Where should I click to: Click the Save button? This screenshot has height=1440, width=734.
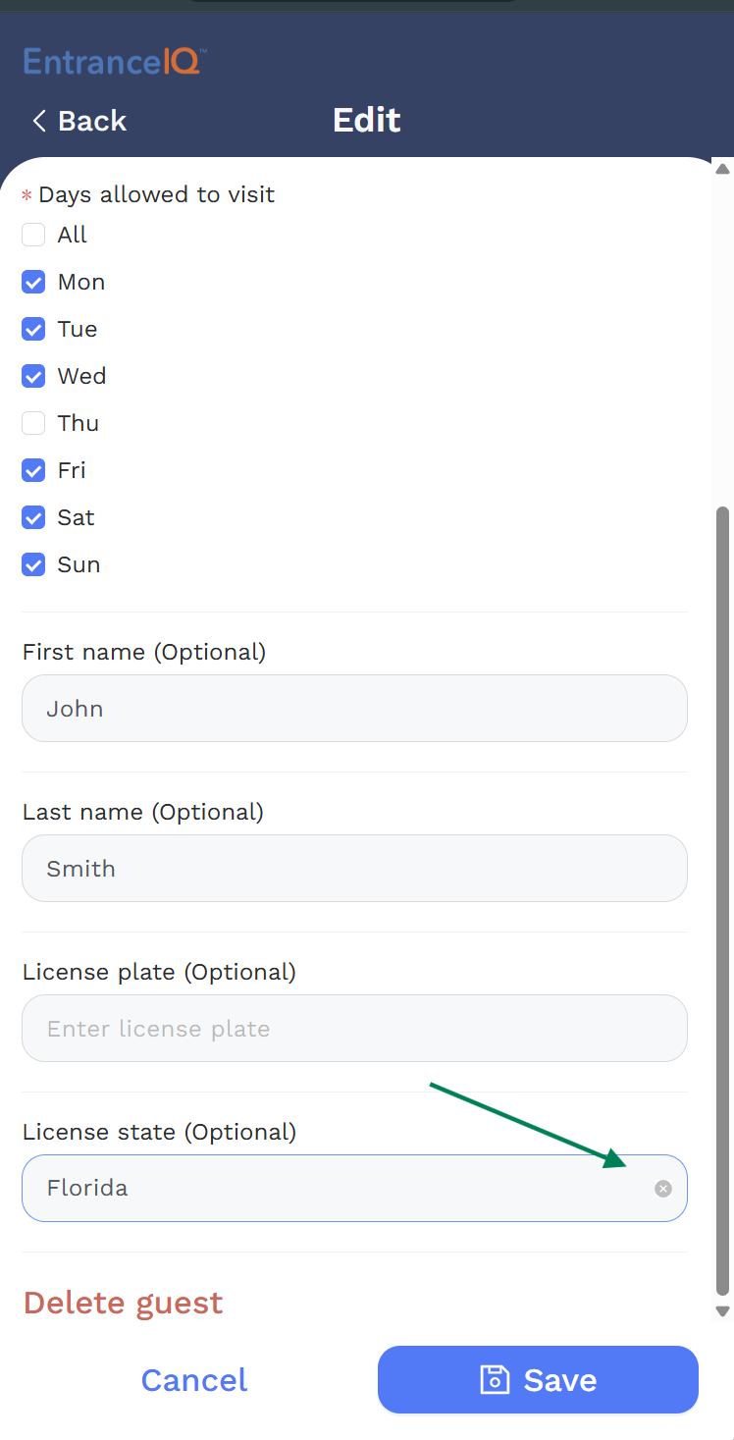538,1379
